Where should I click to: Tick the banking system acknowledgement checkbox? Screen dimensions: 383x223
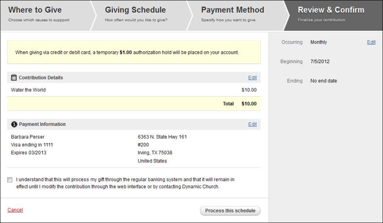tap(10, 180)
